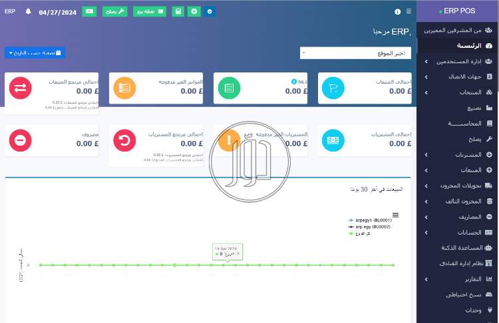Expand Expenses (المصاريف) in sidebar
Viewport: 499px width, 323px height.
[458, 217]
